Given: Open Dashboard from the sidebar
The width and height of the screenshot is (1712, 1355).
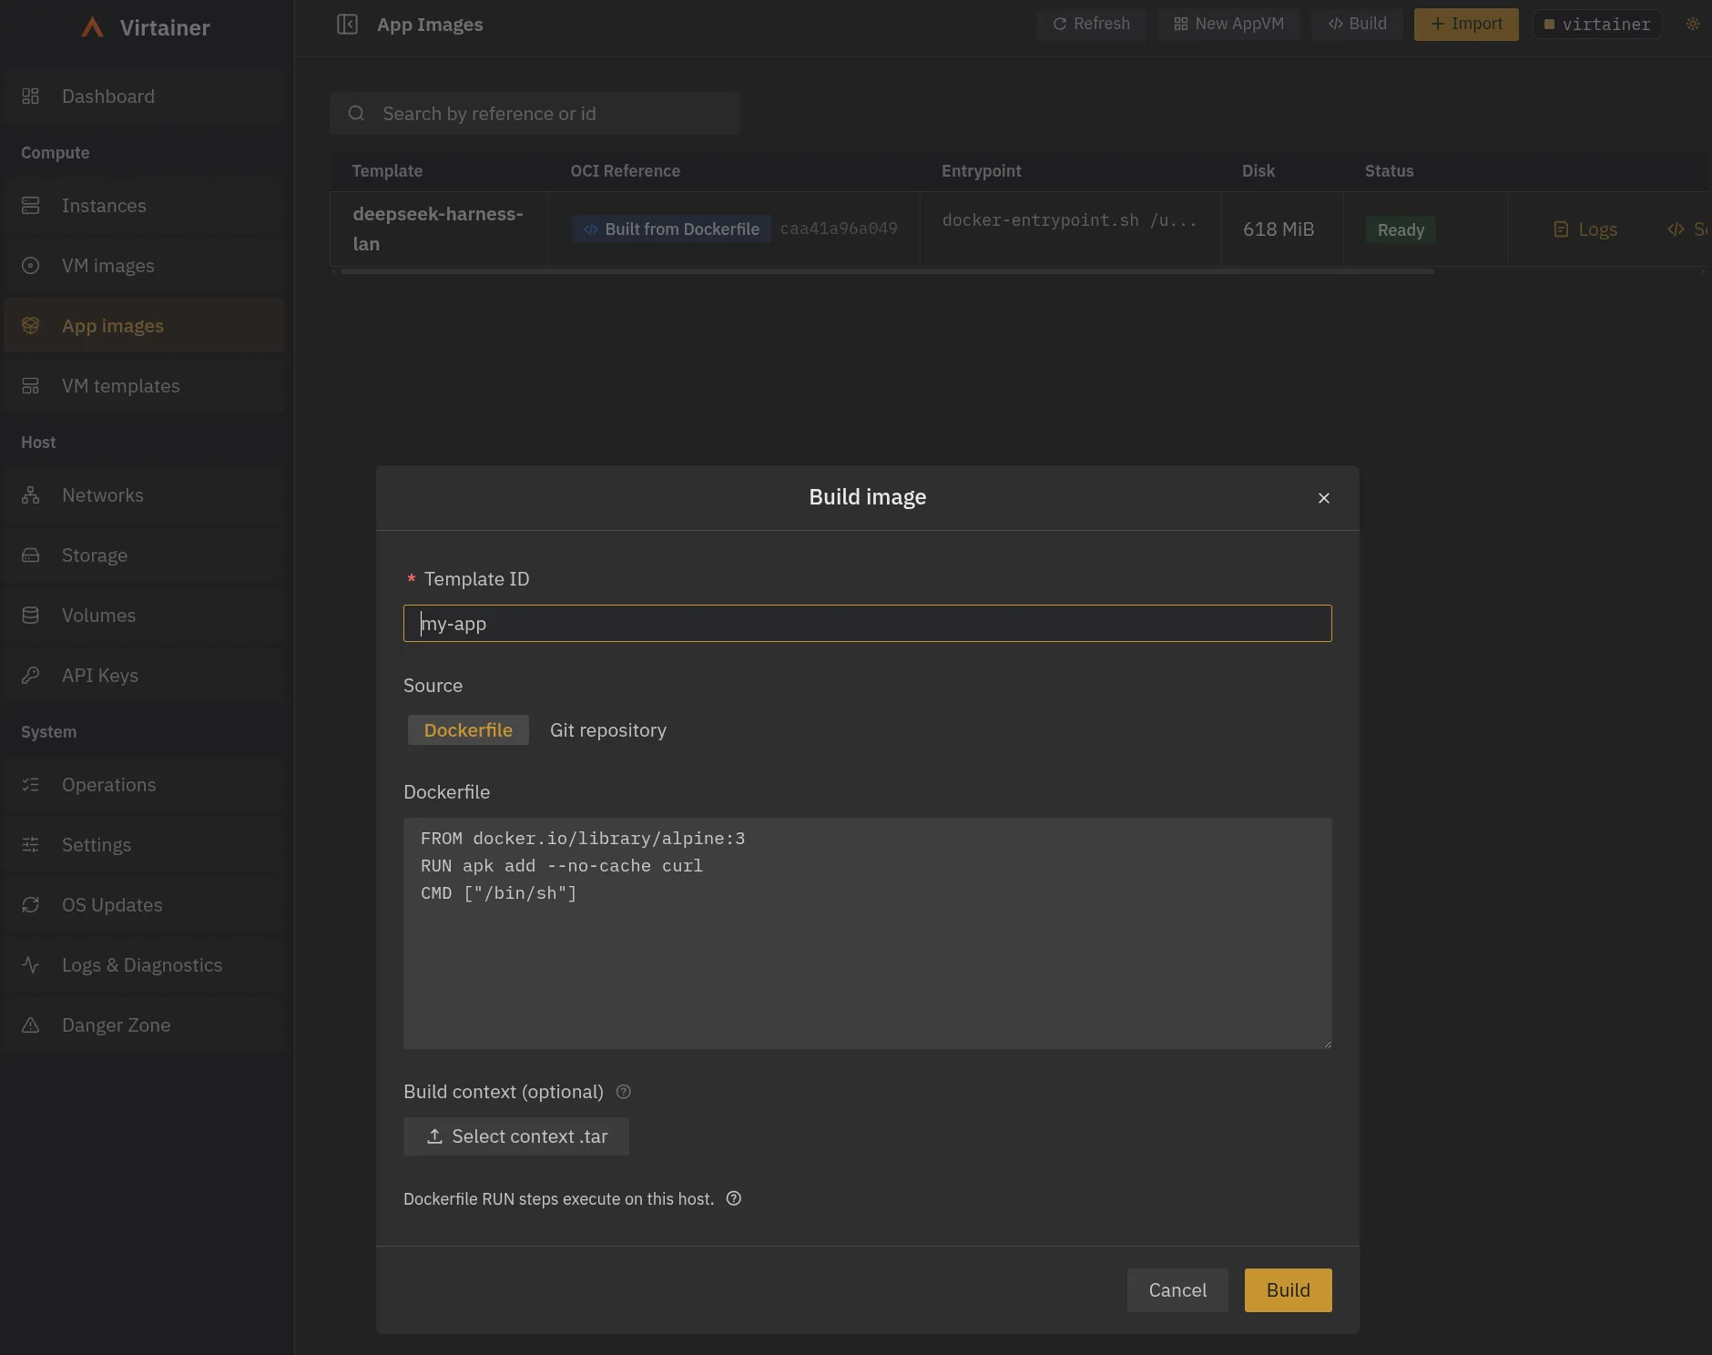Looking at the screenshot, I should 144,97.
